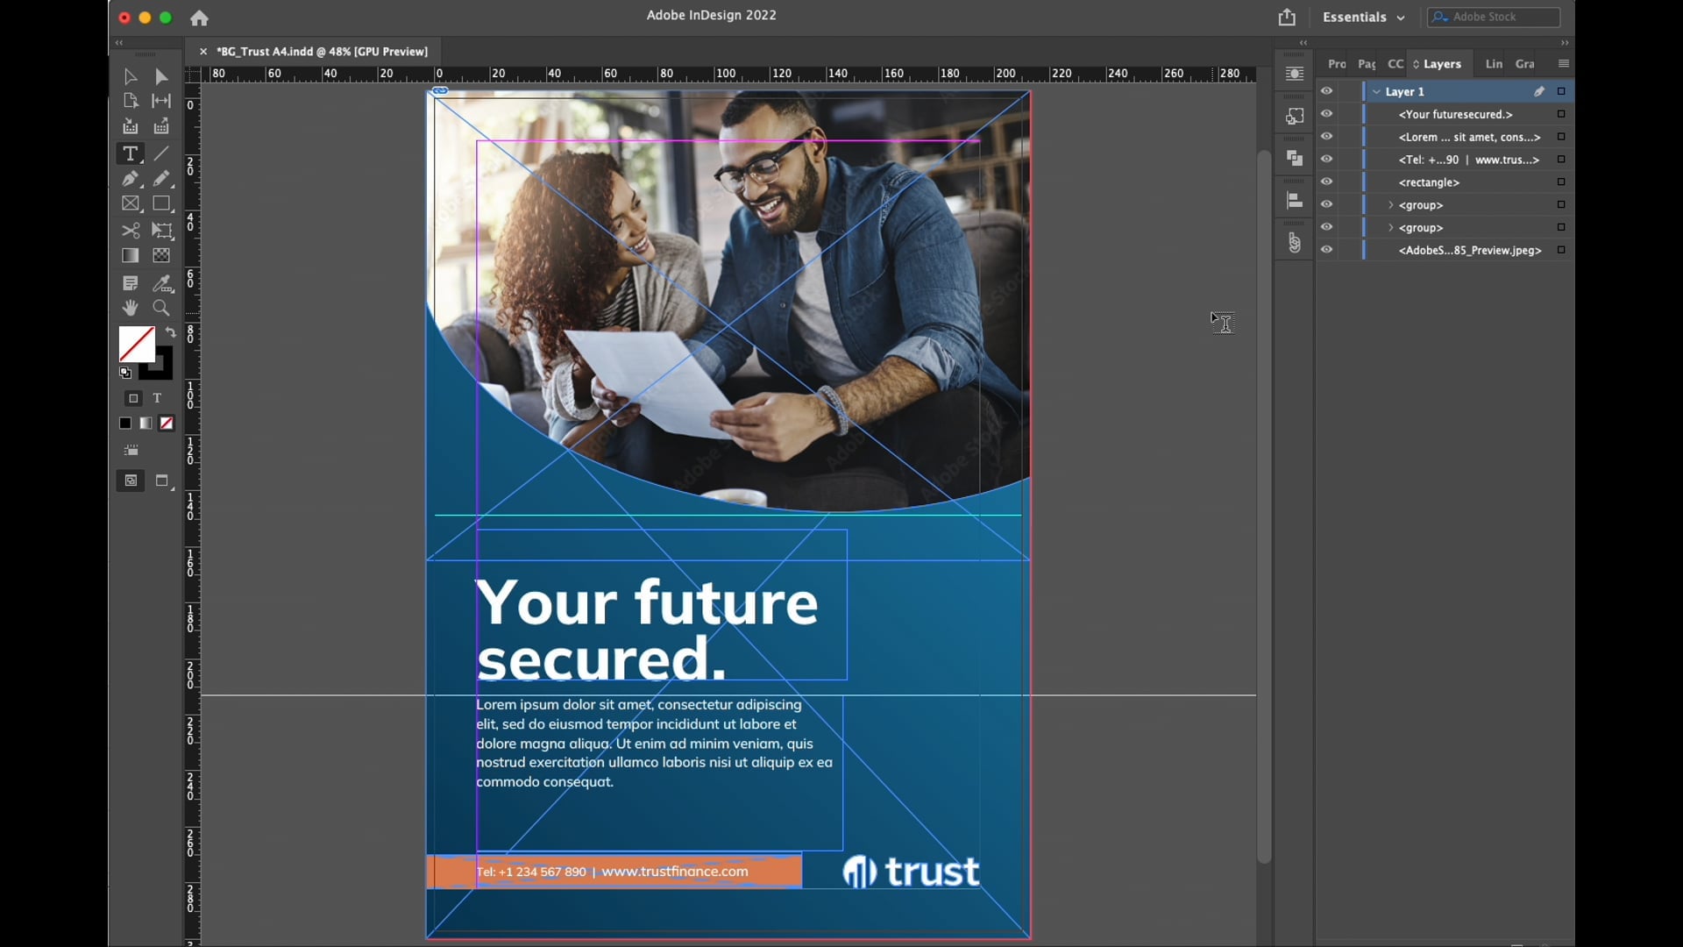Swap fill and stroke colors

pos(170,333)
